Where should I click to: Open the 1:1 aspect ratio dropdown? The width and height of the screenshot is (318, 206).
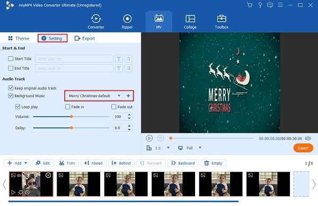point(169,148)
